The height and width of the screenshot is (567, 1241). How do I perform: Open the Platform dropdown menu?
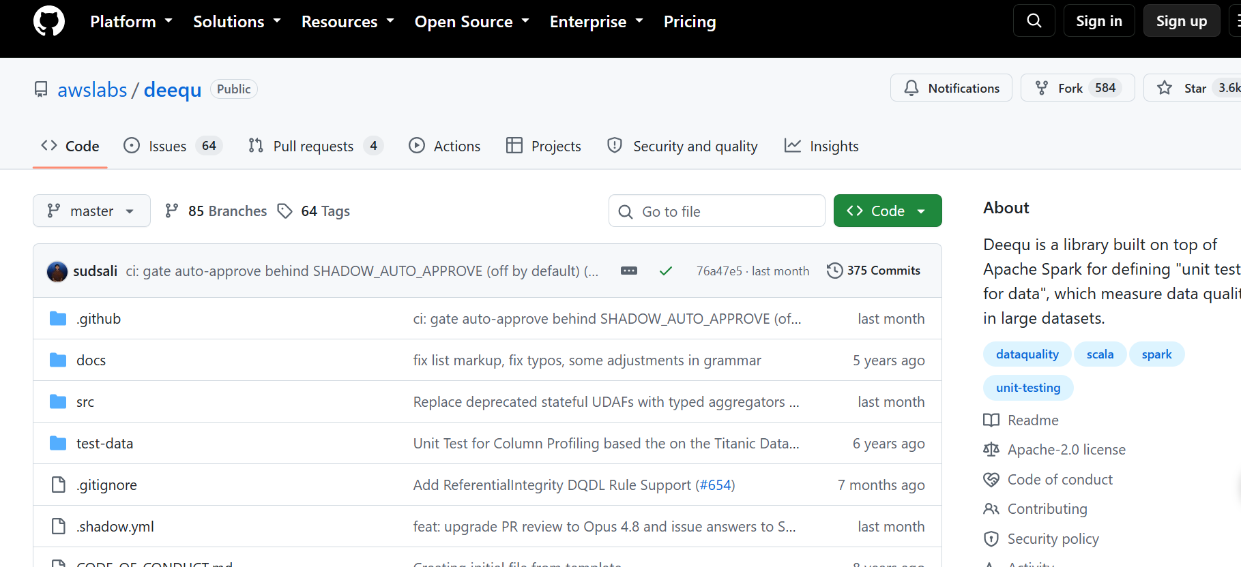(x=131, y=22)
